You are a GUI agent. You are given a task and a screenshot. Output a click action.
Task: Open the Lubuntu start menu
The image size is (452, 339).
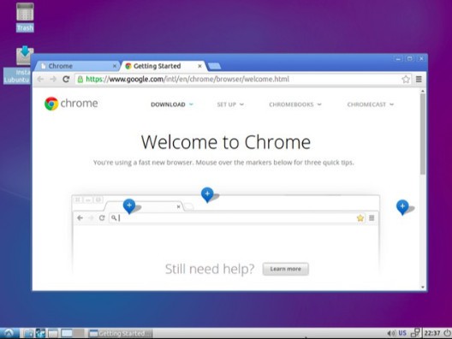tap(9, 333)
